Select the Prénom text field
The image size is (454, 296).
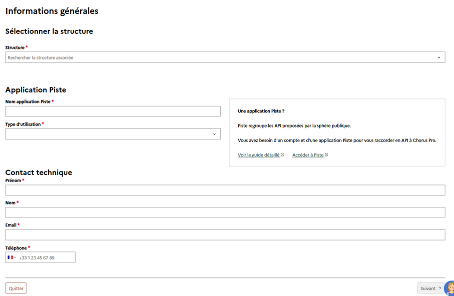(x=225, y=190)
